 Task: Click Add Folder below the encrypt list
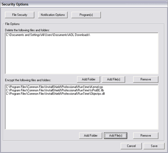[x=90, y=136]
